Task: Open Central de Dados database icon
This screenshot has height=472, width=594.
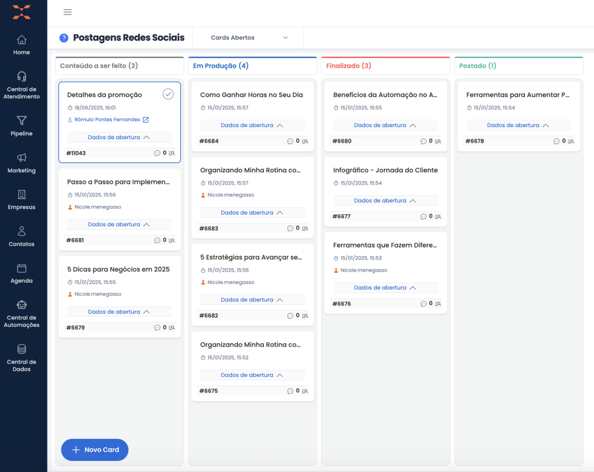Action: 21,350
